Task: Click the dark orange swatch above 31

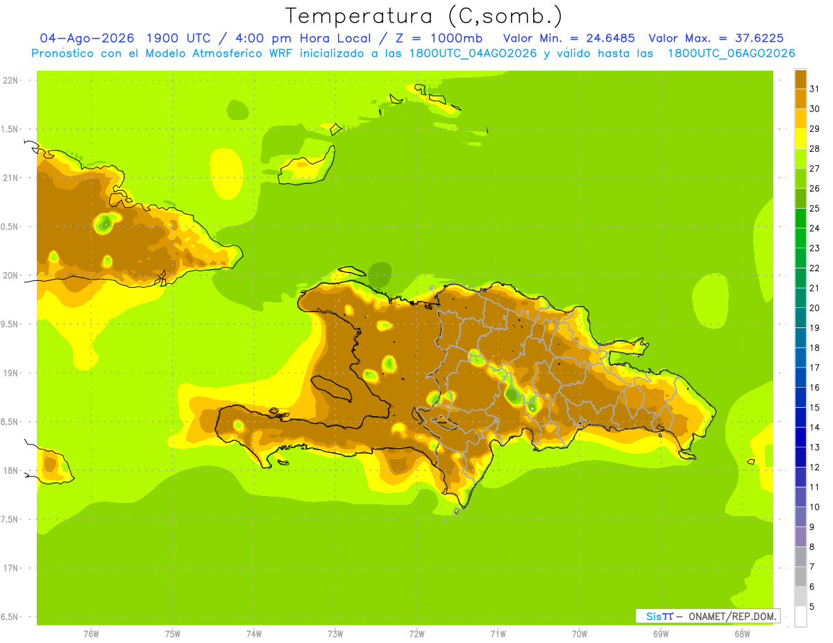Action: pyautogui.click(x=800, y=79)
